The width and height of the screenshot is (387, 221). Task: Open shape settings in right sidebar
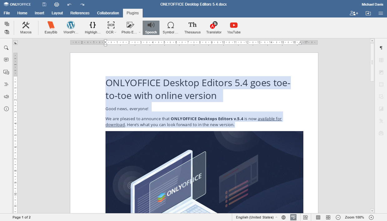click(x=381, y=96)
